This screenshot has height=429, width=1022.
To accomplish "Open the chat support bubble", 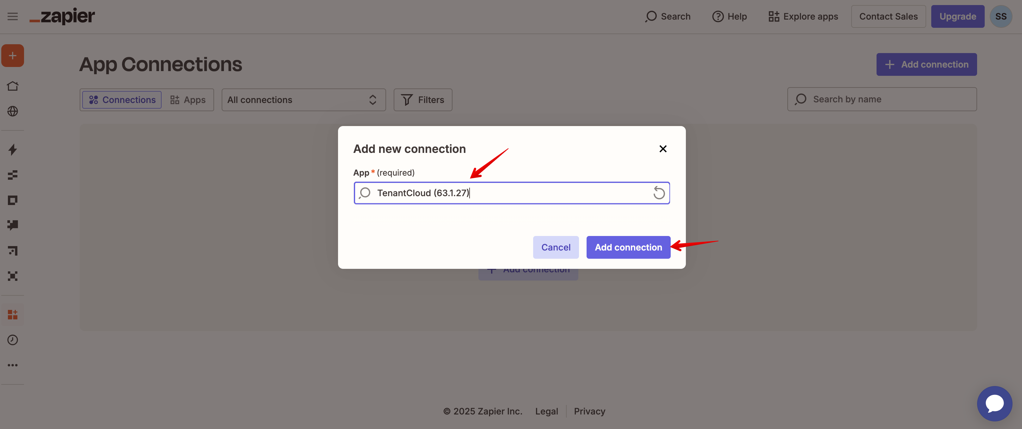I will coord(994,404).
